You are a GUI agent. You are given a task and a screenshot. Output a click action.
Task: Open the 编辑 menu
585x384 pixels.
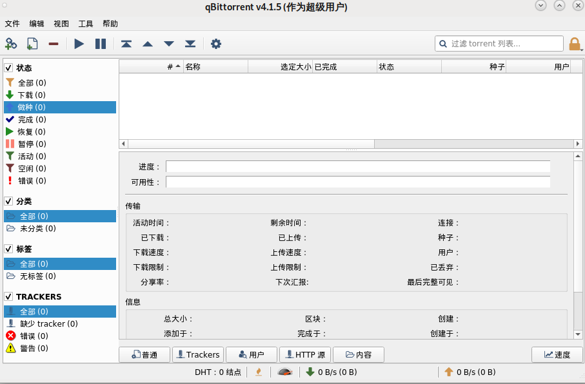[x=37, y=24]
